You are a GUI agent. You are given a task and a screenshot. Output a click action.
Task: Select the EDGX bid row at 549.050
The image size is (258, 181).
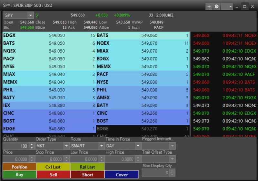(x=49, y=35)
